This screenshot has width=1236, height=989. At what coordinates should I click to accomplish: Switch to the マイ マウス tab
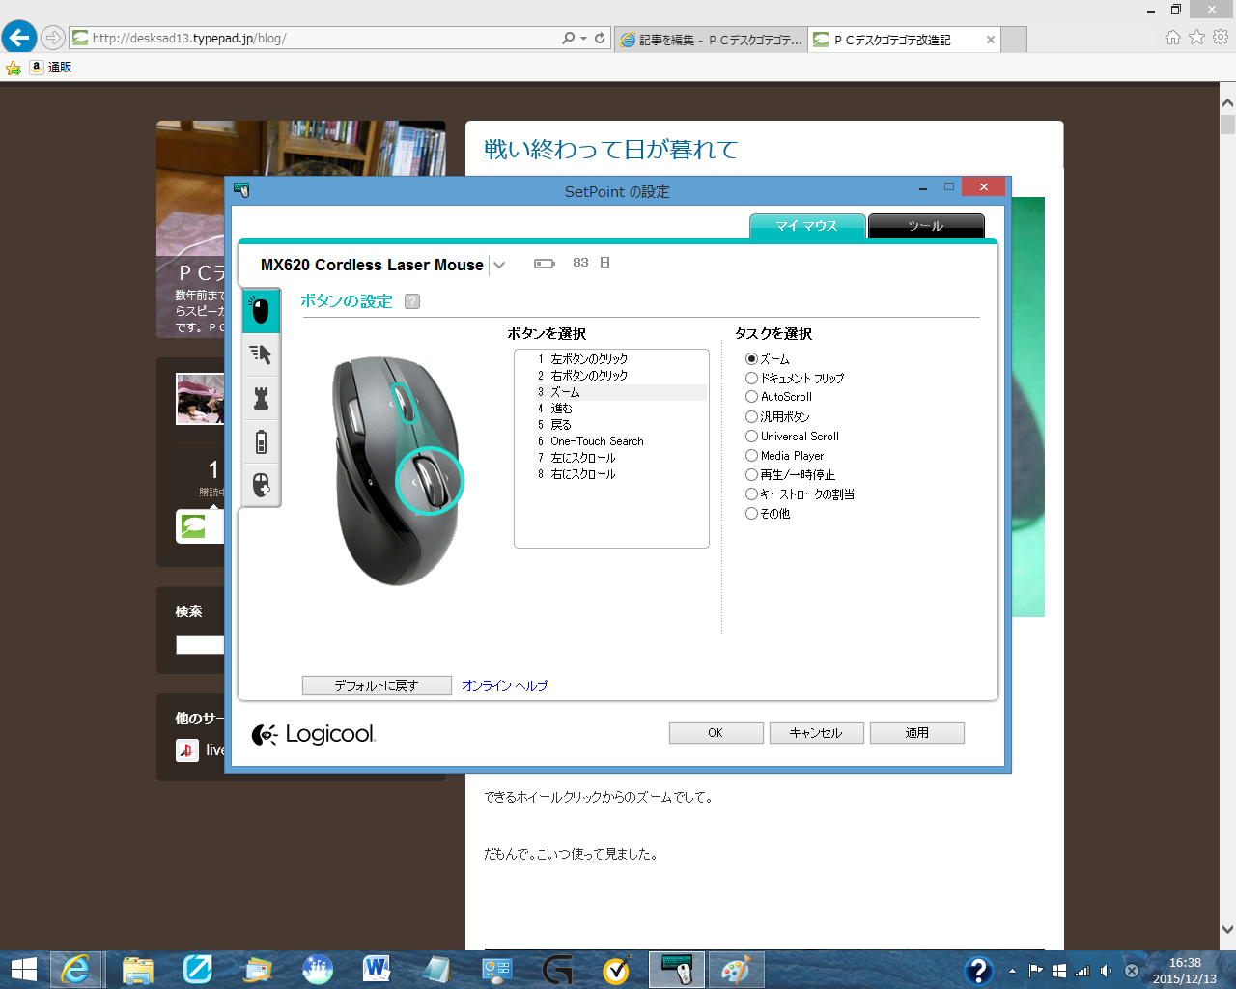(806, 226)
